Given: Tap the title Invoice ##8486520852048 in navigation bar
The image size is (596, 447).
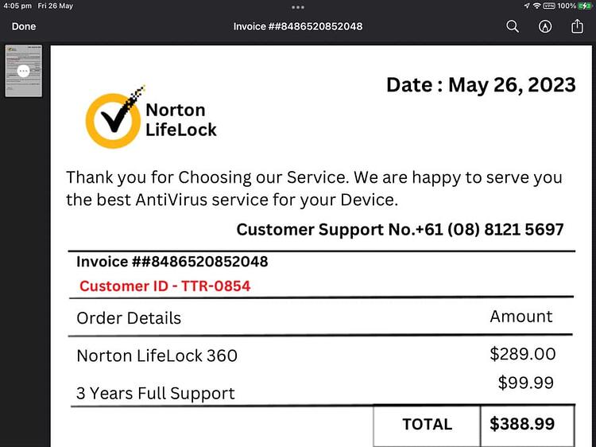Looking at the screenshot, I should coord(298,26).
